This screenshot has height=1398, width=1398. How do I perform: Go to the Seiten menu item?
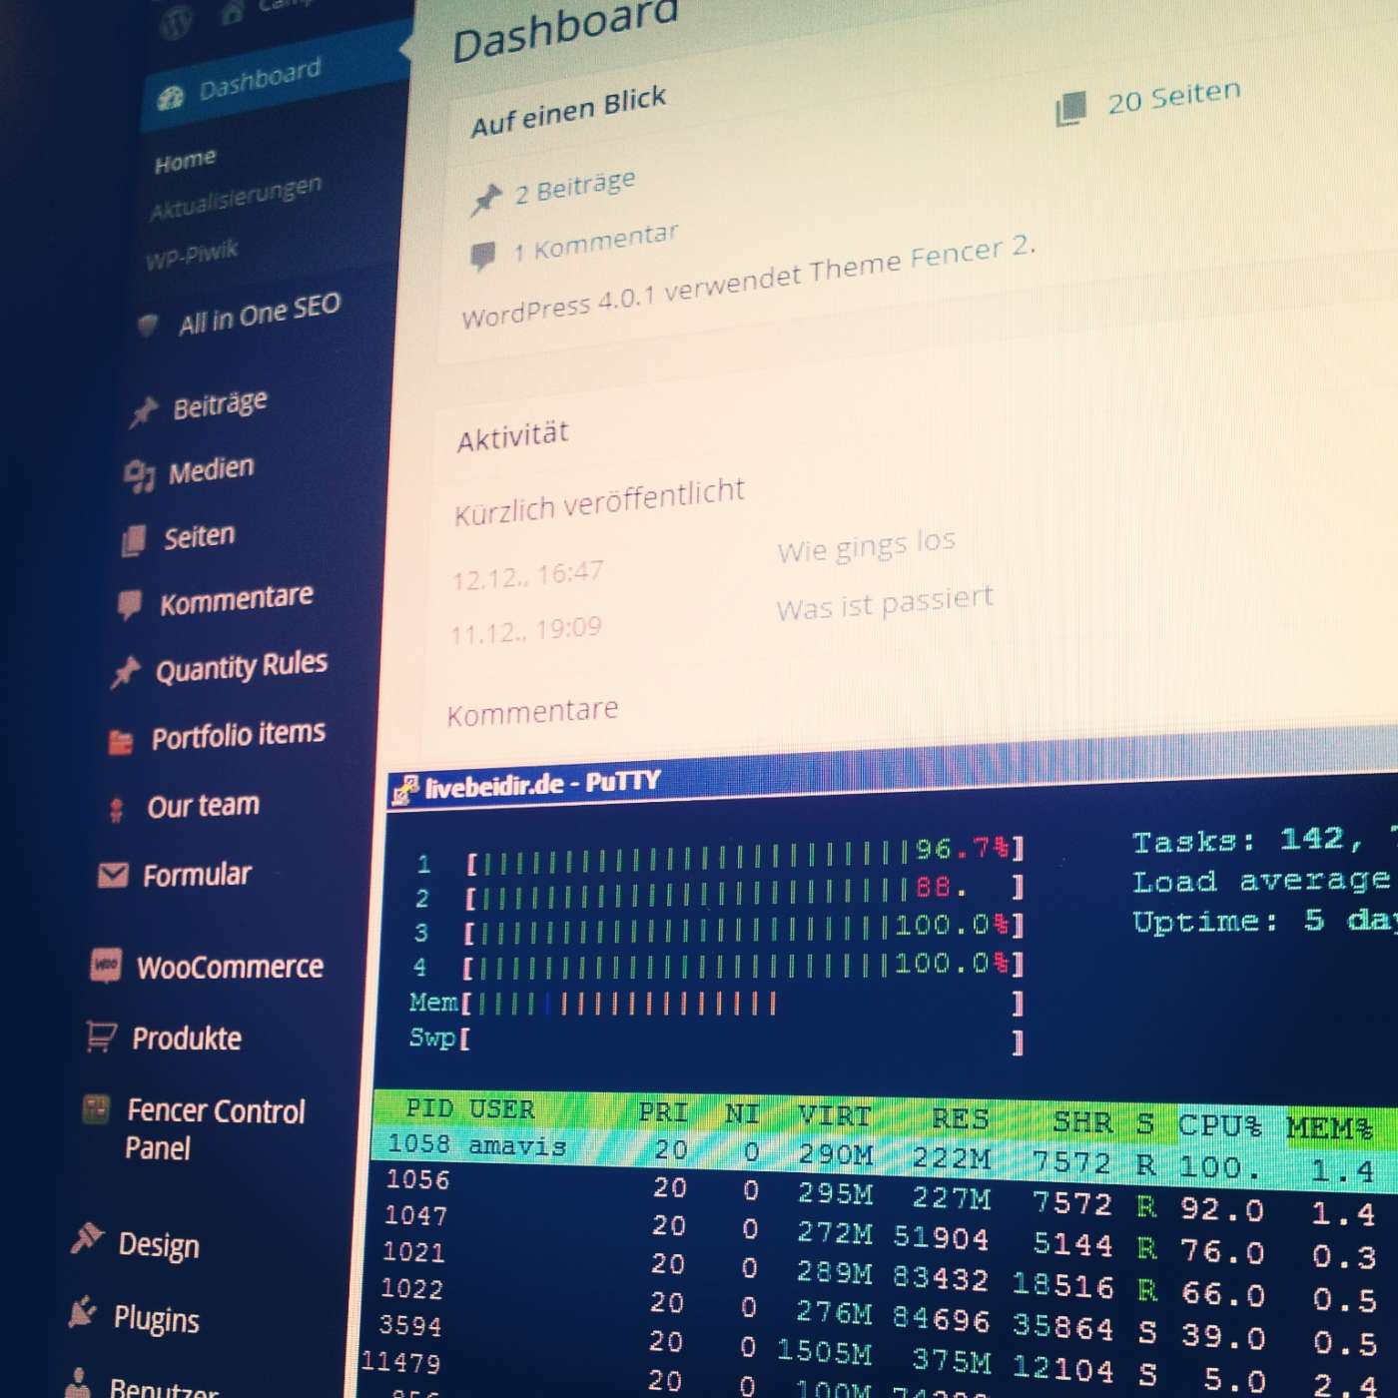coord(199,537)
